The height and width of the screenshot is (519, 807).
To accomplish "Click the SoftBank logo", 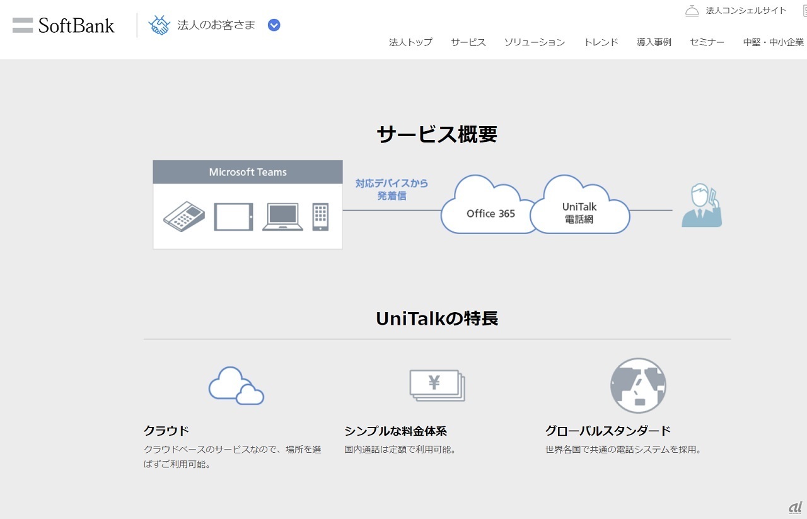I will coord(64,25).
